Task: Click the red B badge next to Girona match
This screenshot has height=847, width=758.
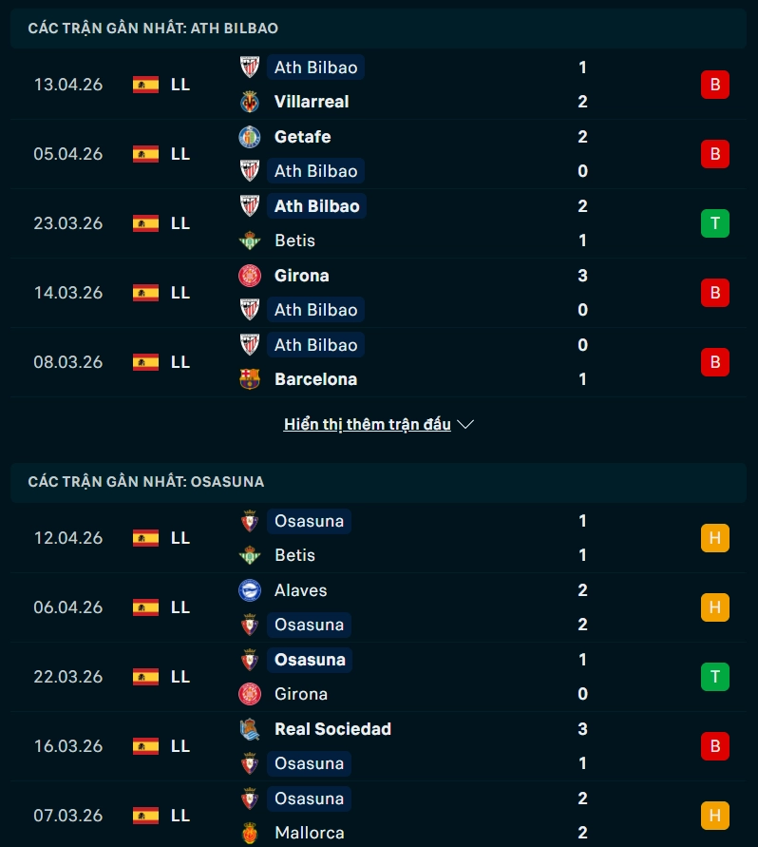Action: coord(715,293)
